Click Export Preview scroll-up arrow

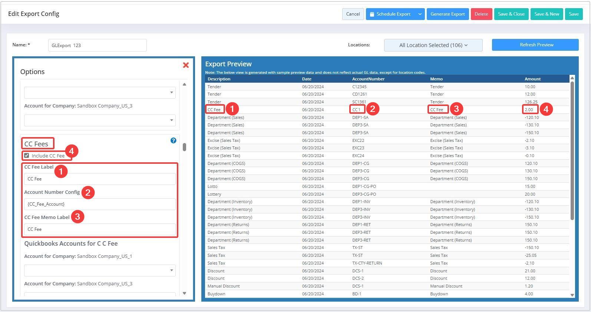pos(572,78)
